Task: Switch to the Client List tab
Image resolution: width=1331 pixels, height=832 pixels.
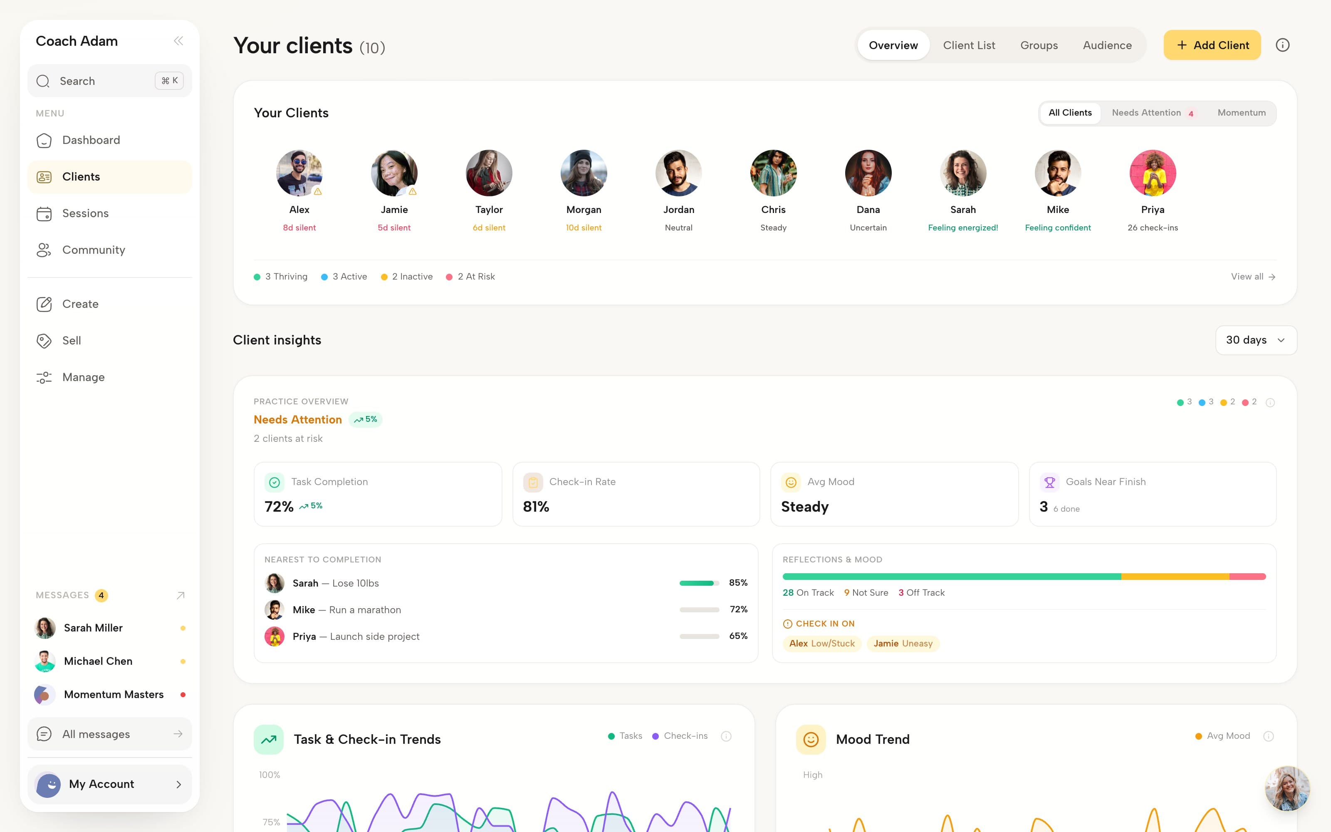Action: 969,45
